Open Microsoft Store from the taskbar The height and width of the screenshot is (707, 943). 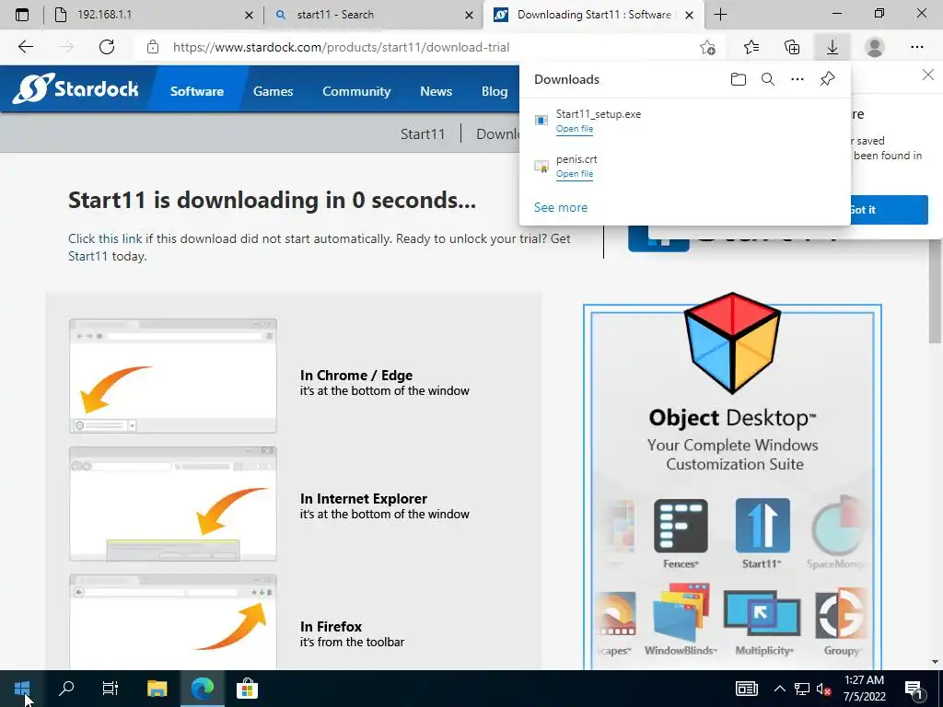[247, 689]
